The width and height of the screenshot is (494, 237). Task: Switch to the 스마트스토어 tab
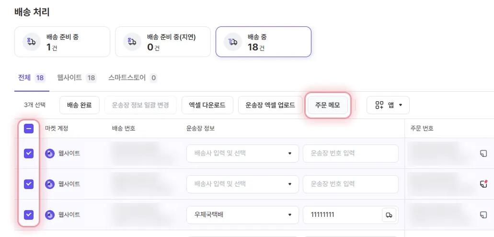point(132,78)
